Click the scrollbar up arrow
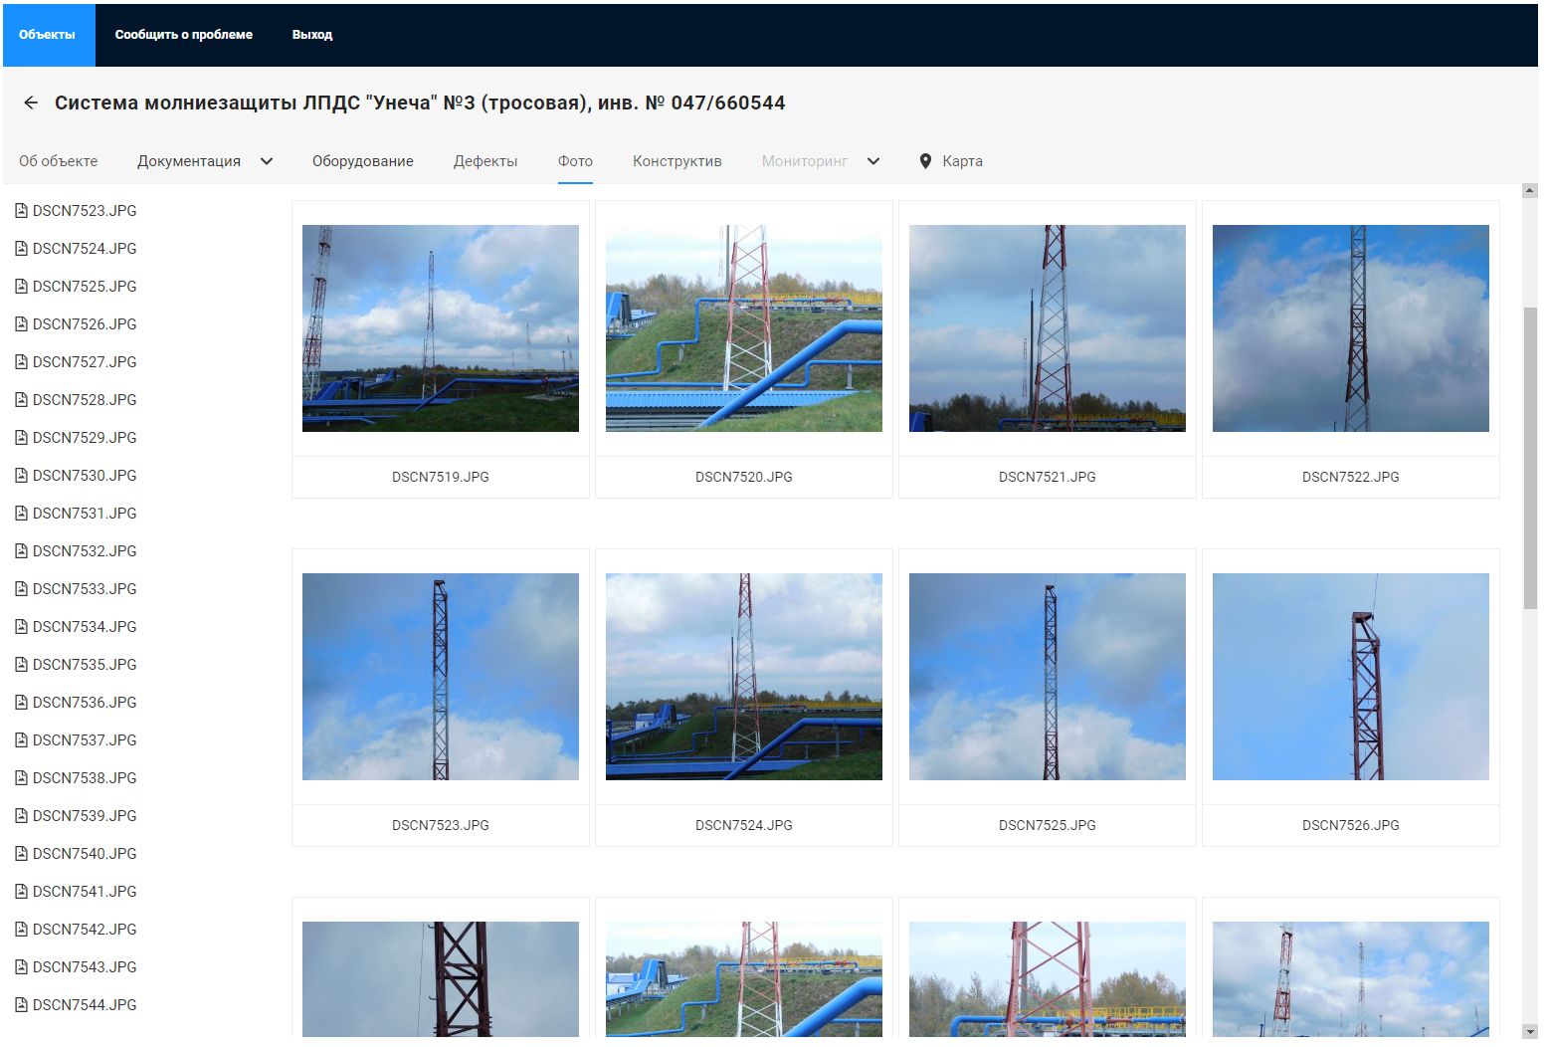The width and height of the screenshot is (1547, 1047). pos(1530,190)
